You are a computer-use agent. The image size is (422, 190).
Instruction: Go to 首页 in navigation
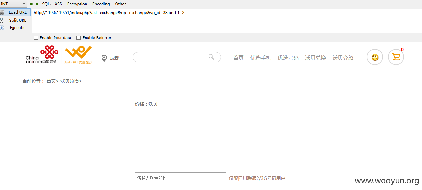(239, 58)
